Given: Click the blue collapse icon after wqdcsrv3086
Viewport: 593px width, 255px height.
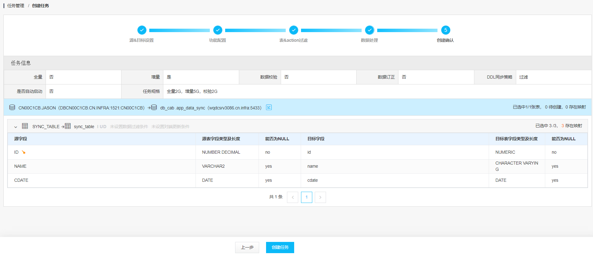Looking at the screenshot, I should coord(269,108).
